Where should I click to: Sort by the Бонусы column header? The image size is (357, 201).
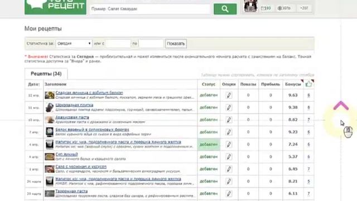pos(293,84)
